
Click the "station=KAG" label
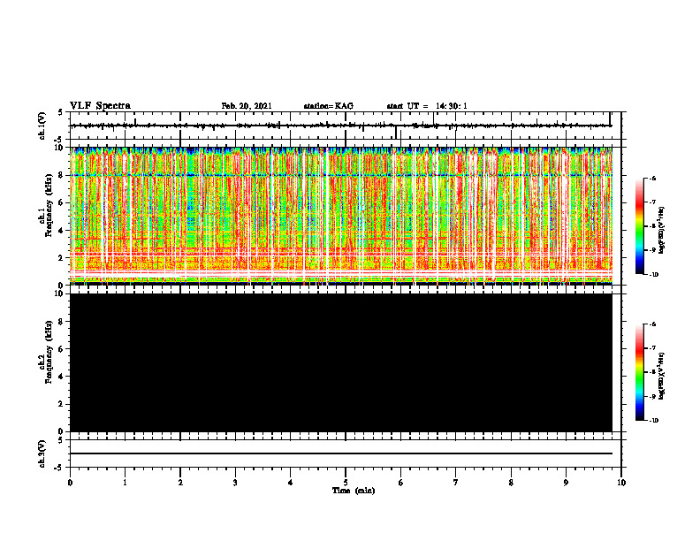pos(329,106)
